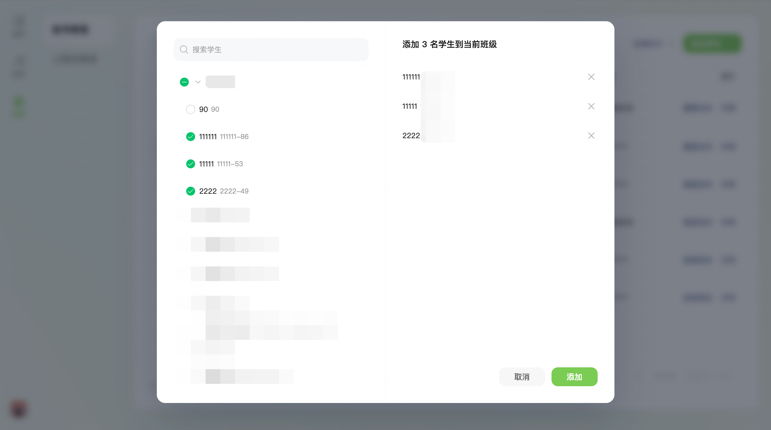The height and width of the screenshot is (430, 771).
Task: Remove student 111111 from selected list
Action: click(591, 77)
